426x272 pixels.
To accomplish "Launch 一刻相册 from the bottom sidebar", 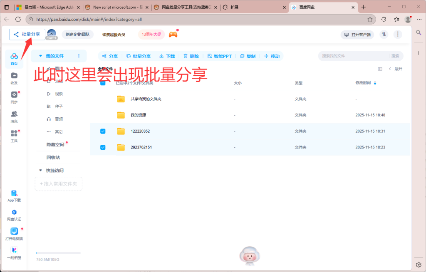I will [x=14, y=253].
